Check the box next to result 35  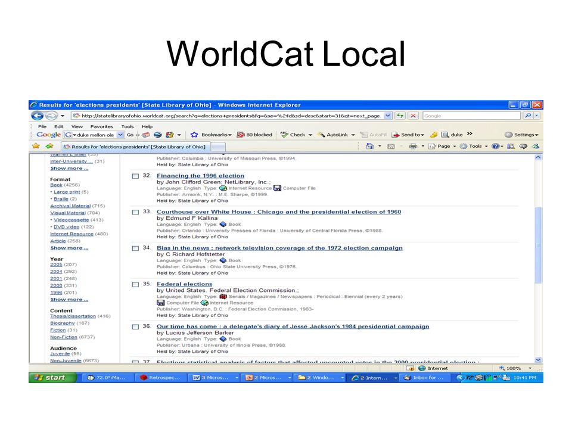(x=135, y=285)
